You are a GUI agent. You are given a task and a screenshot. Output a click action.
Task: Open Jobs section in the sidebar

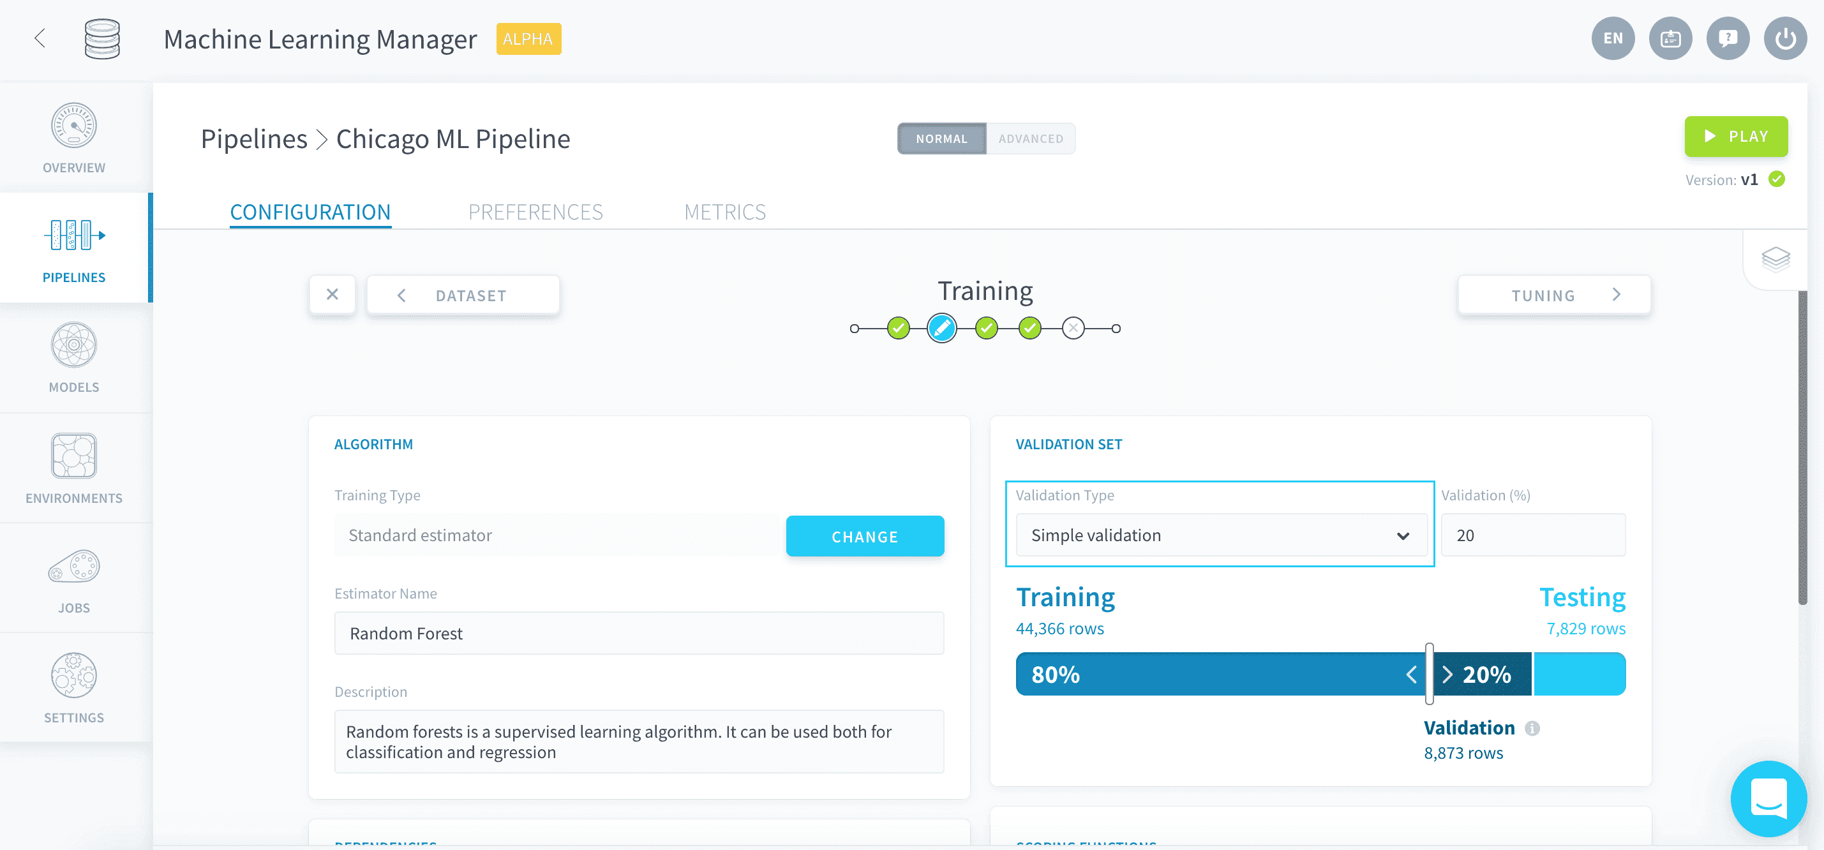pyautogui.click(x=73, y=578)
